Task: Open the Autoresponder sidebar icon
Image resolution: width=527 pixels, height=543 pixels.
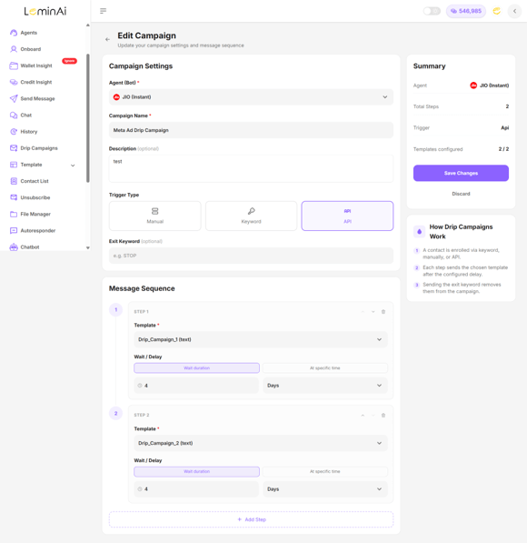Action: (x=14, y=231)
